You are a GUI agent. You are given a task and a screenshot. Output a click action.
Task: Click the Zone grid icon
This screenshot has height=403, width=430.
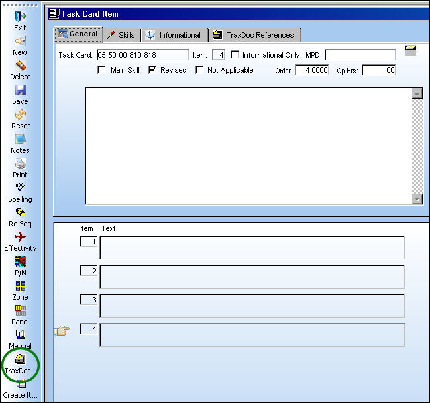click(x=21, y=286)
